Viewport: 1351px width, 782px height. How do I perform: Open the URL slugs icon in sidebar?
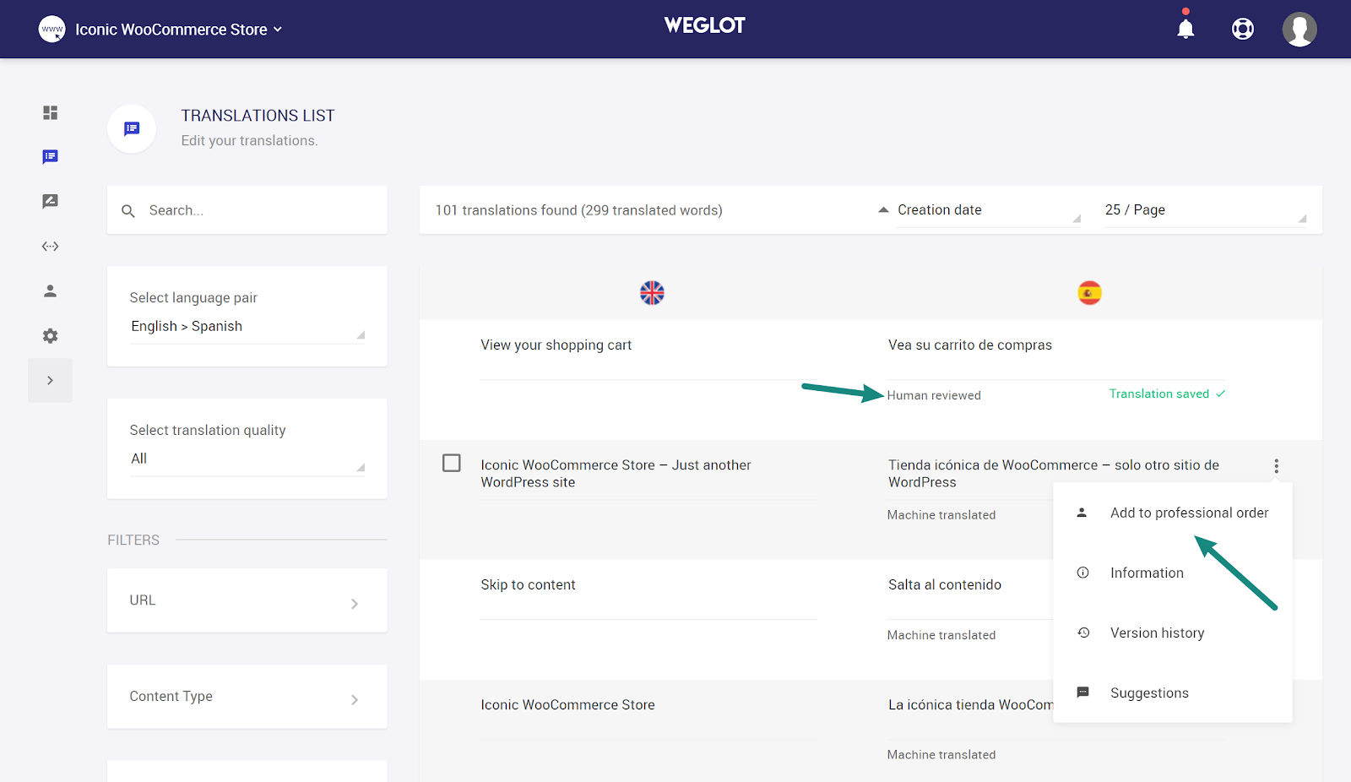51,247
